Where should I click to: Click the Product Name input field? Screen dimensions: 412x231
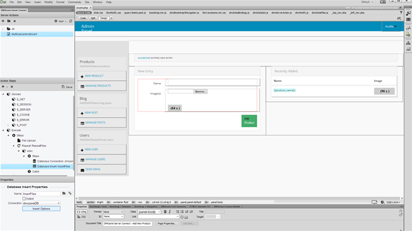(x=212, y=82)
